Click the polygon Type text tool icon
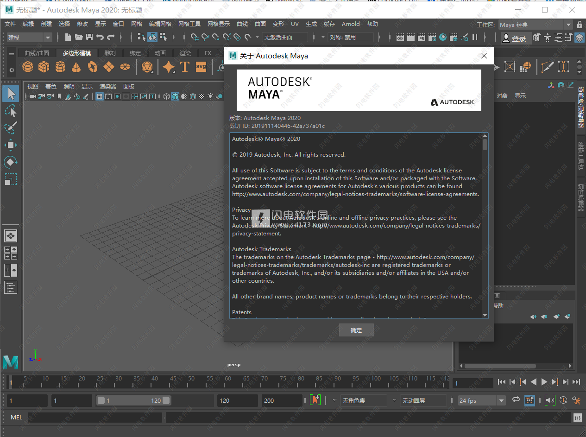The image size is (586, 437). [185, 67]
